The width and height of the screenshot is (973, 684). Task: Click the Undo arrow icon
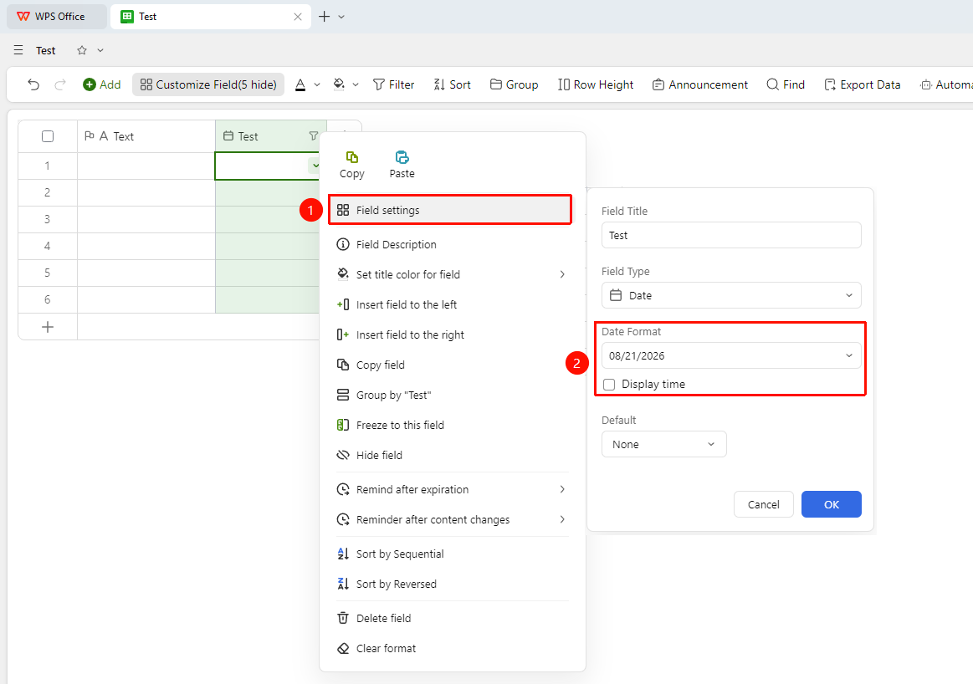(33, 85)
